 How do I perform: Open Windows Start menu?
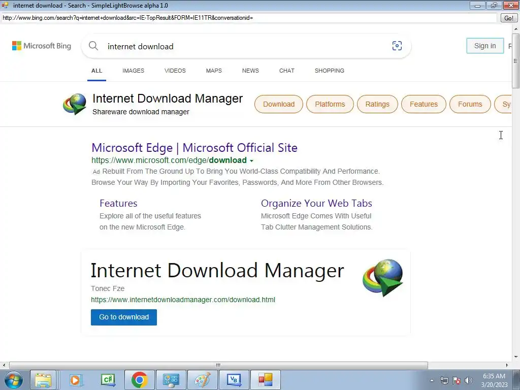coord(14,380)
